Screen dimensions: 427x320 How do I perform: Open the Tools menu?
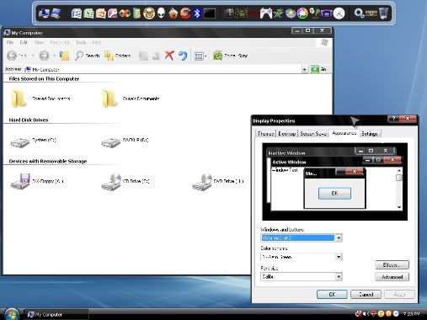click(x=81, y=42)
